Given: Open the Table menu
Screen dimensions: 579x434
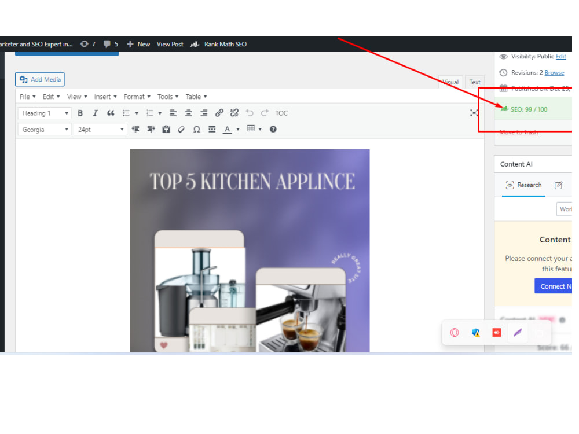Looking at the screenshot, I should [196, 97].
